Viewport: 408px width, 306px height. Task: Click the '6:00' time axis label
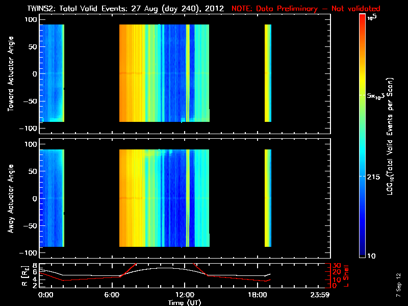pyautogui.click(x=112, y=295)
